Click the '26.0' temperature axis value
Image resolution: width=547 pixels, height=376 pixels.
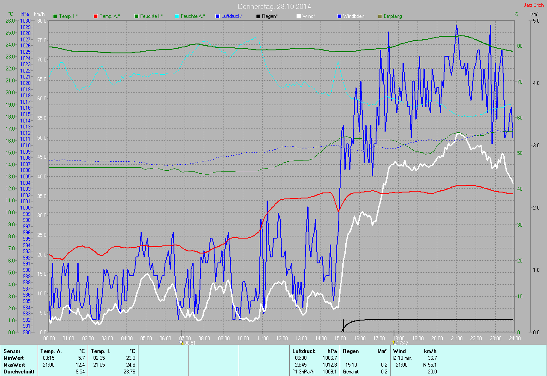pyautogui.click(x=11, y=20)
